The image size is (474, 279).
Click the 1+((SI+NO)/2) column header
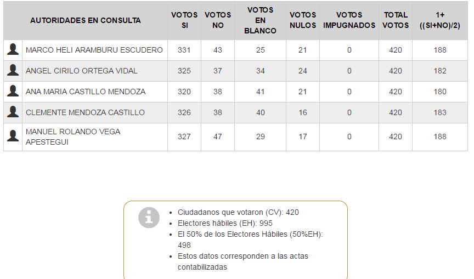(x=439, y=20)
